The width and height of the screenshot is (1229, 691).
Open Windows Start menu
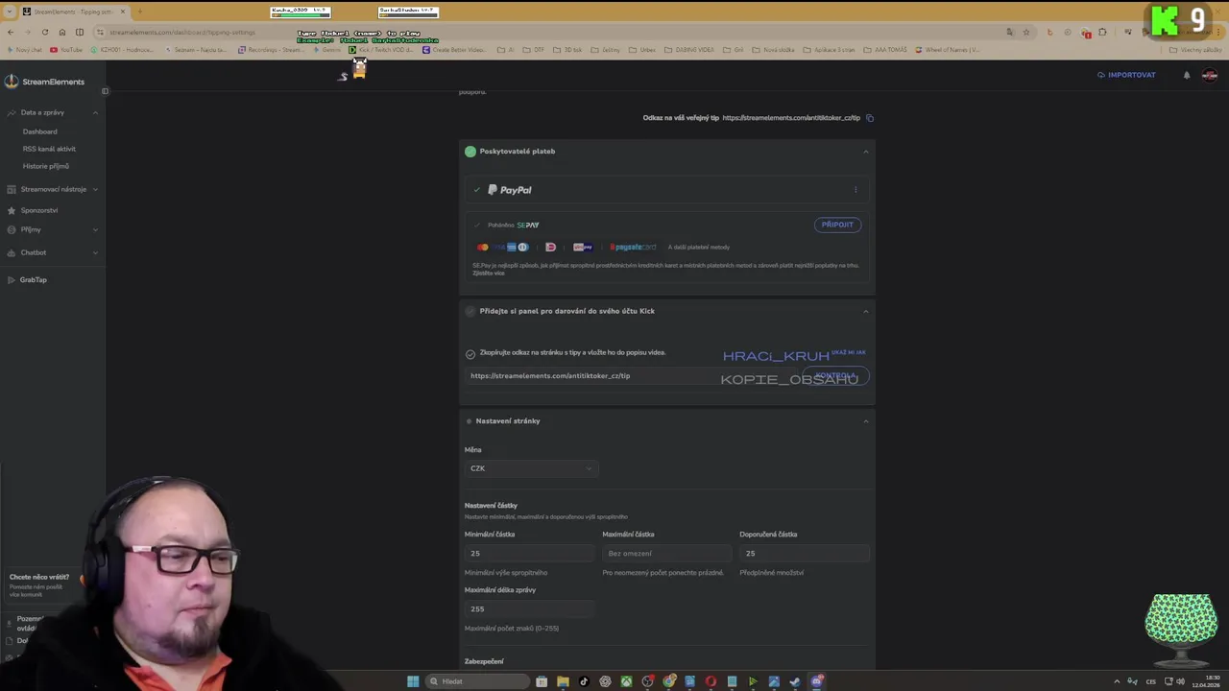tap(413, 681)
